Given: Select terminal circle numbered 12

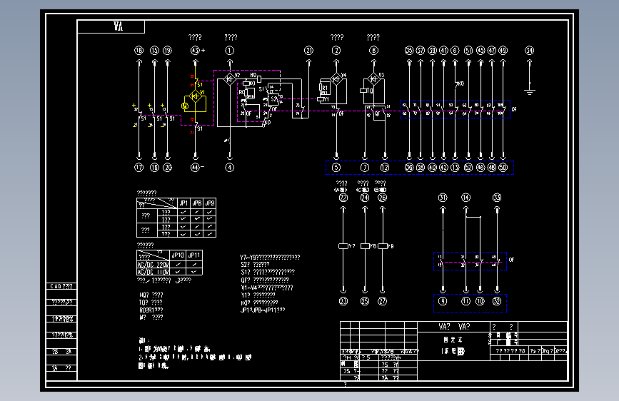Looking at the screenshot, I should point(385,168).
